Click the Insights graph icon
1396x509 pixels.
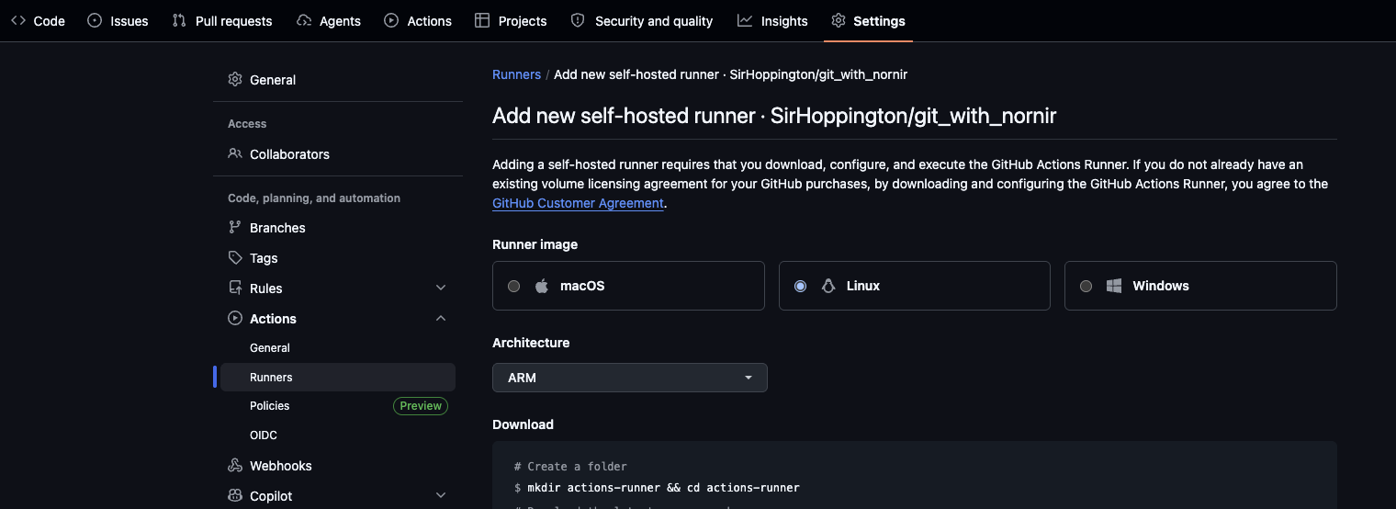[x=745, y=20]
